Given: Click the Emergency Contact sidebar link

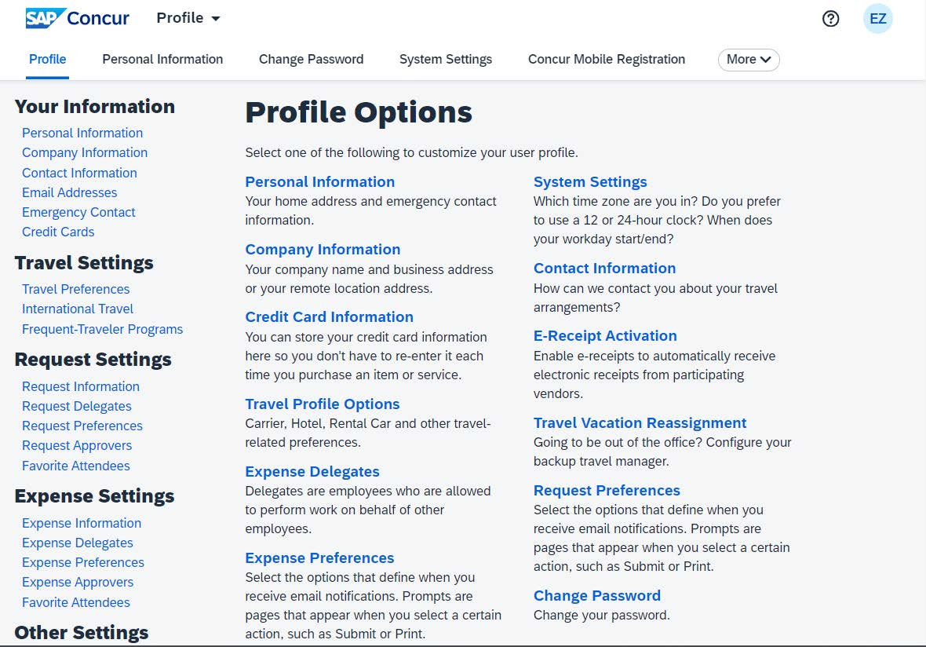Looking at the screenshot, I should (78, 212).
